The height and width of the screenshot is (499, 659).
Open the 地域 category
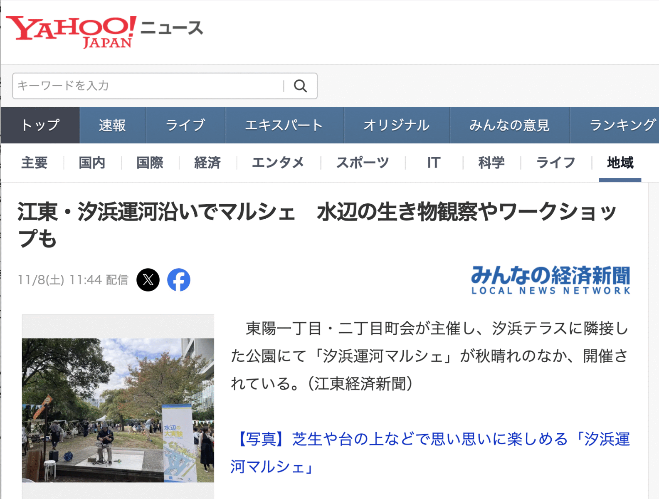(620, 163)
